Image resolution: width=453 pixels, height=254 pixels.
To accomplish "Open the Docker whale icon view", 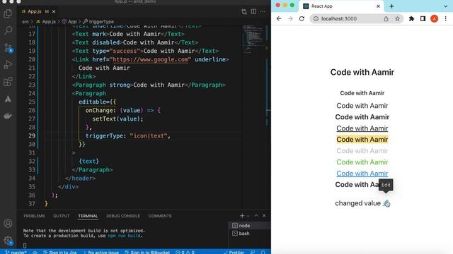I will (8, 116).
